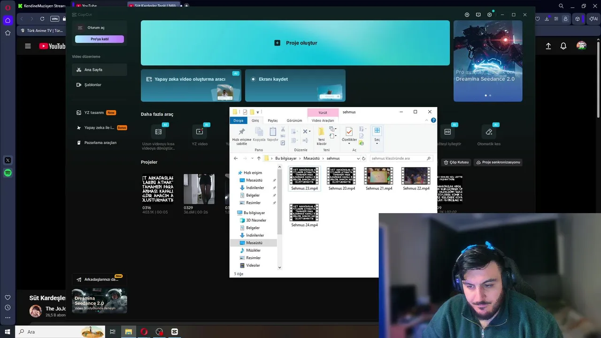Open Yapay zeka video oluşturma aracı
Screen dimensions: 601x338
(191, 85)
